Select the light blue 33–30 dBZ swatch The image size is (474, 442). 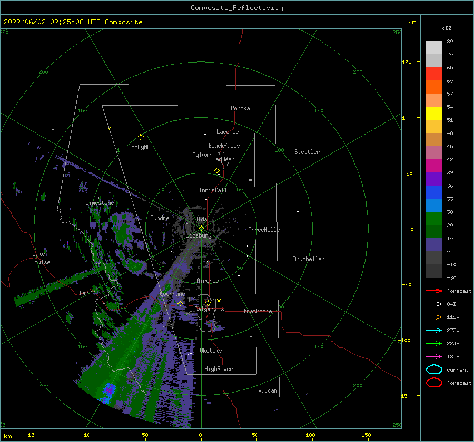tap(434, 205)
